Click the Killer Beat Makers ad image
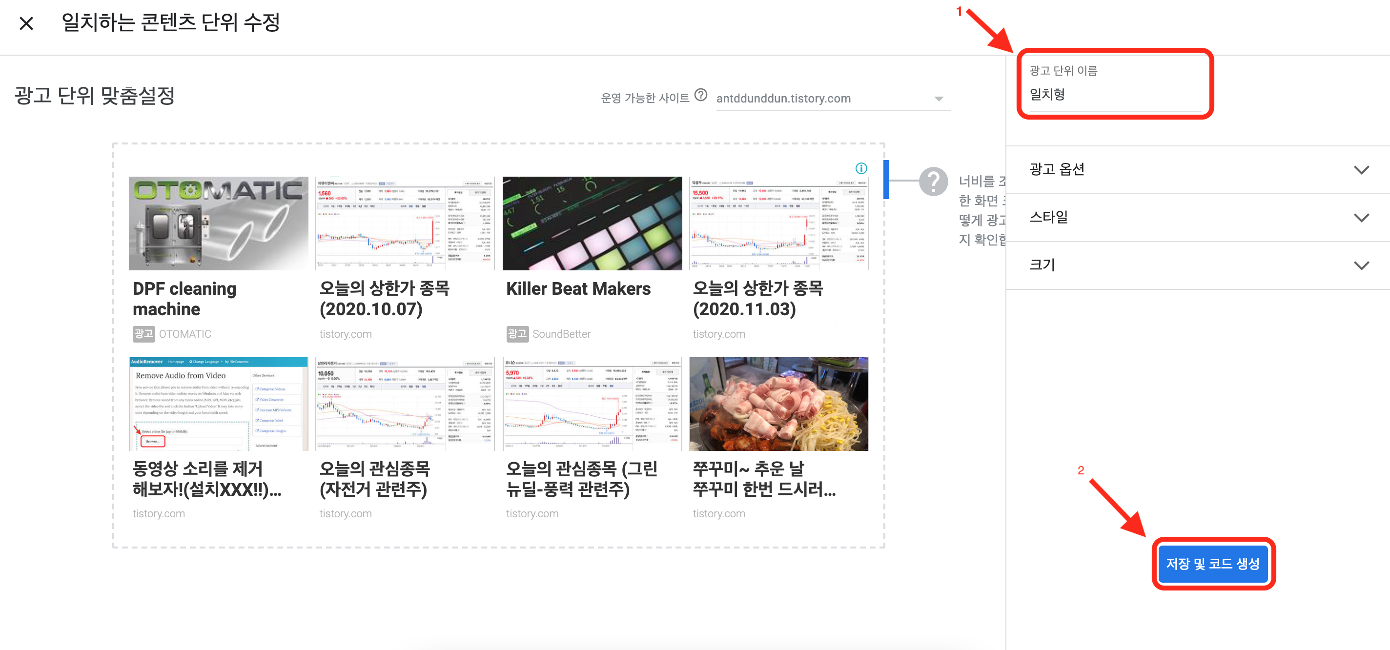Viewport: 1390px width, 650px height. coord(592,223)
